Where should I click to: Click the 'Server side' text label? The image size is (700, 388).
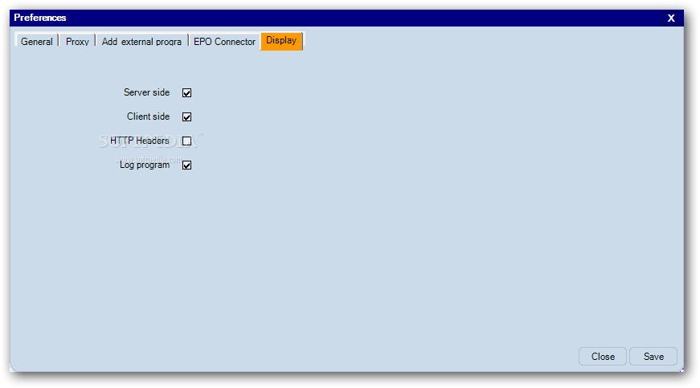(146, 92)
